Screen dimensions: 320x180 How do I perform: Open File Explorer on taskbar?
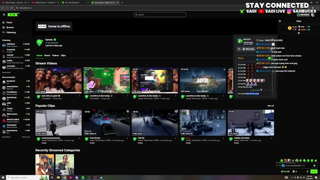point(58,177)
